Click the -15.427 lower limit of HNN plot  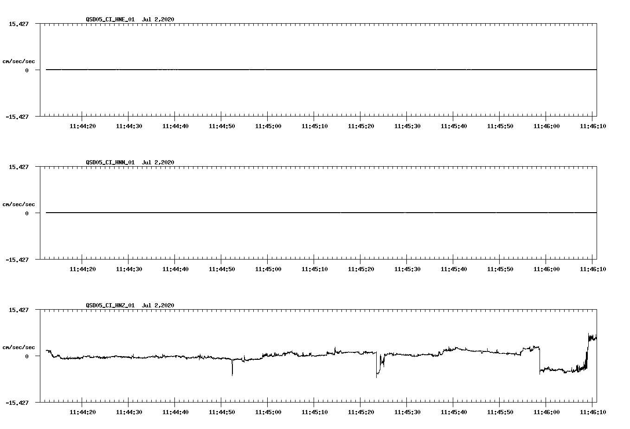pyautogui.click(x=17, y=260)
